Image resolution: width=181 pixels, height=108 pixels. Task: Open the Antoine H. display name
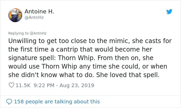[39, 11]
